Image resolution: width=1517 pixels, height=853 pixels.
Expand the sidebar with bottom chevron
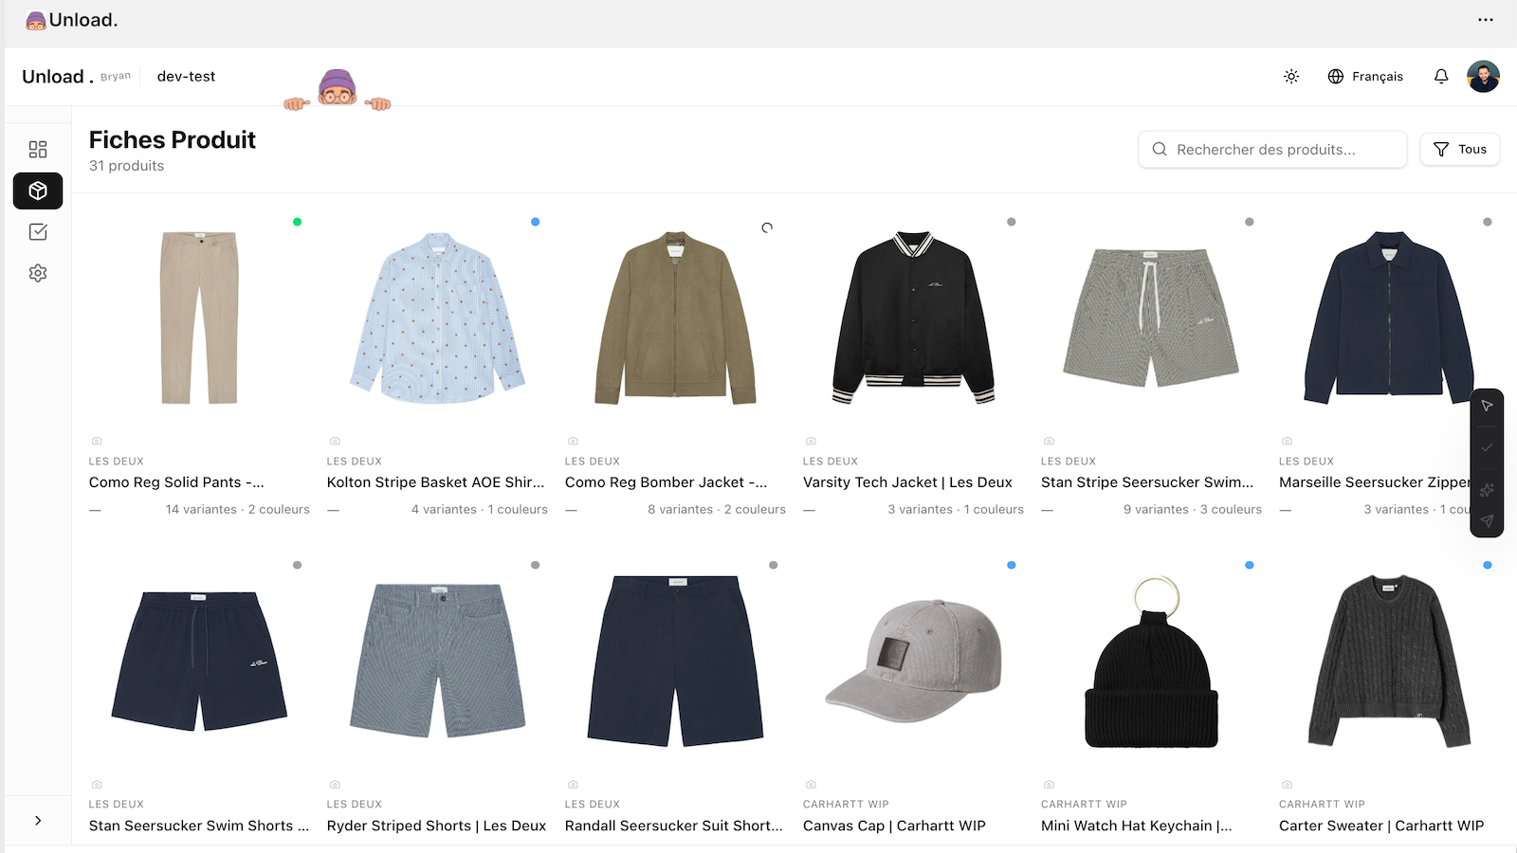38,821
